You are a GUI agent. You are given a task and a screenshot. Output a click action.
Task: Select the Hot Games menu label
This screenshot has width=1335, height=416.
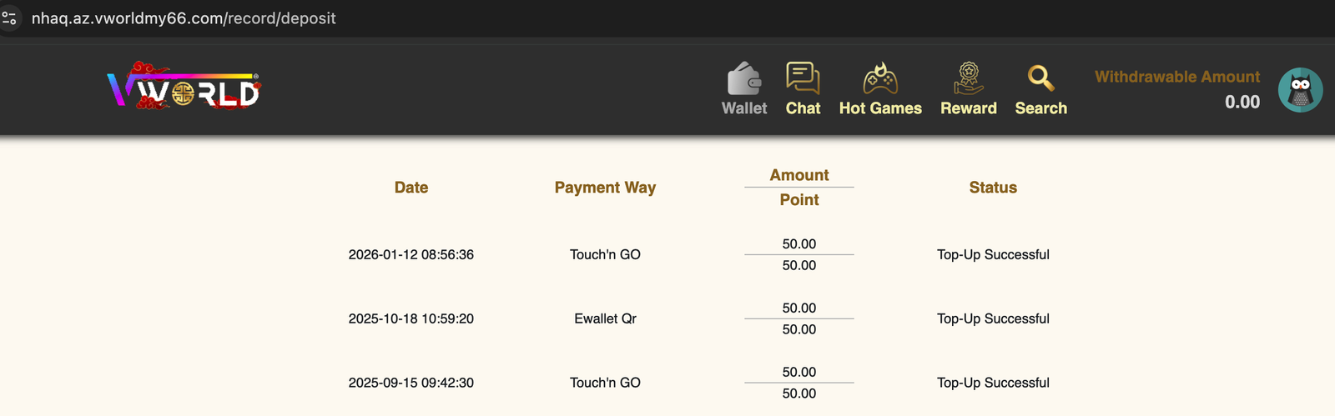[x=880, y=108]
